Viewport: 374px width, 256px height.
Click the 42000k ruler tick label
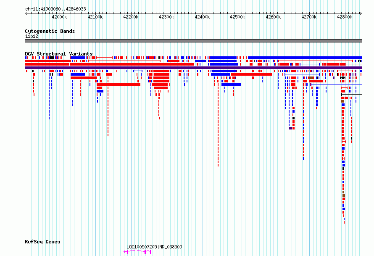(x=59, y=17)
